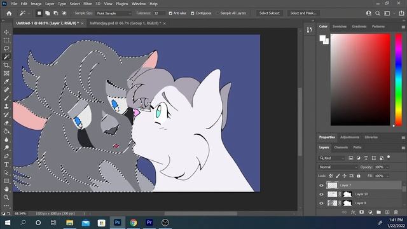Select the Clone Stamp tool
407x229 pixels.
coord(6,106)
